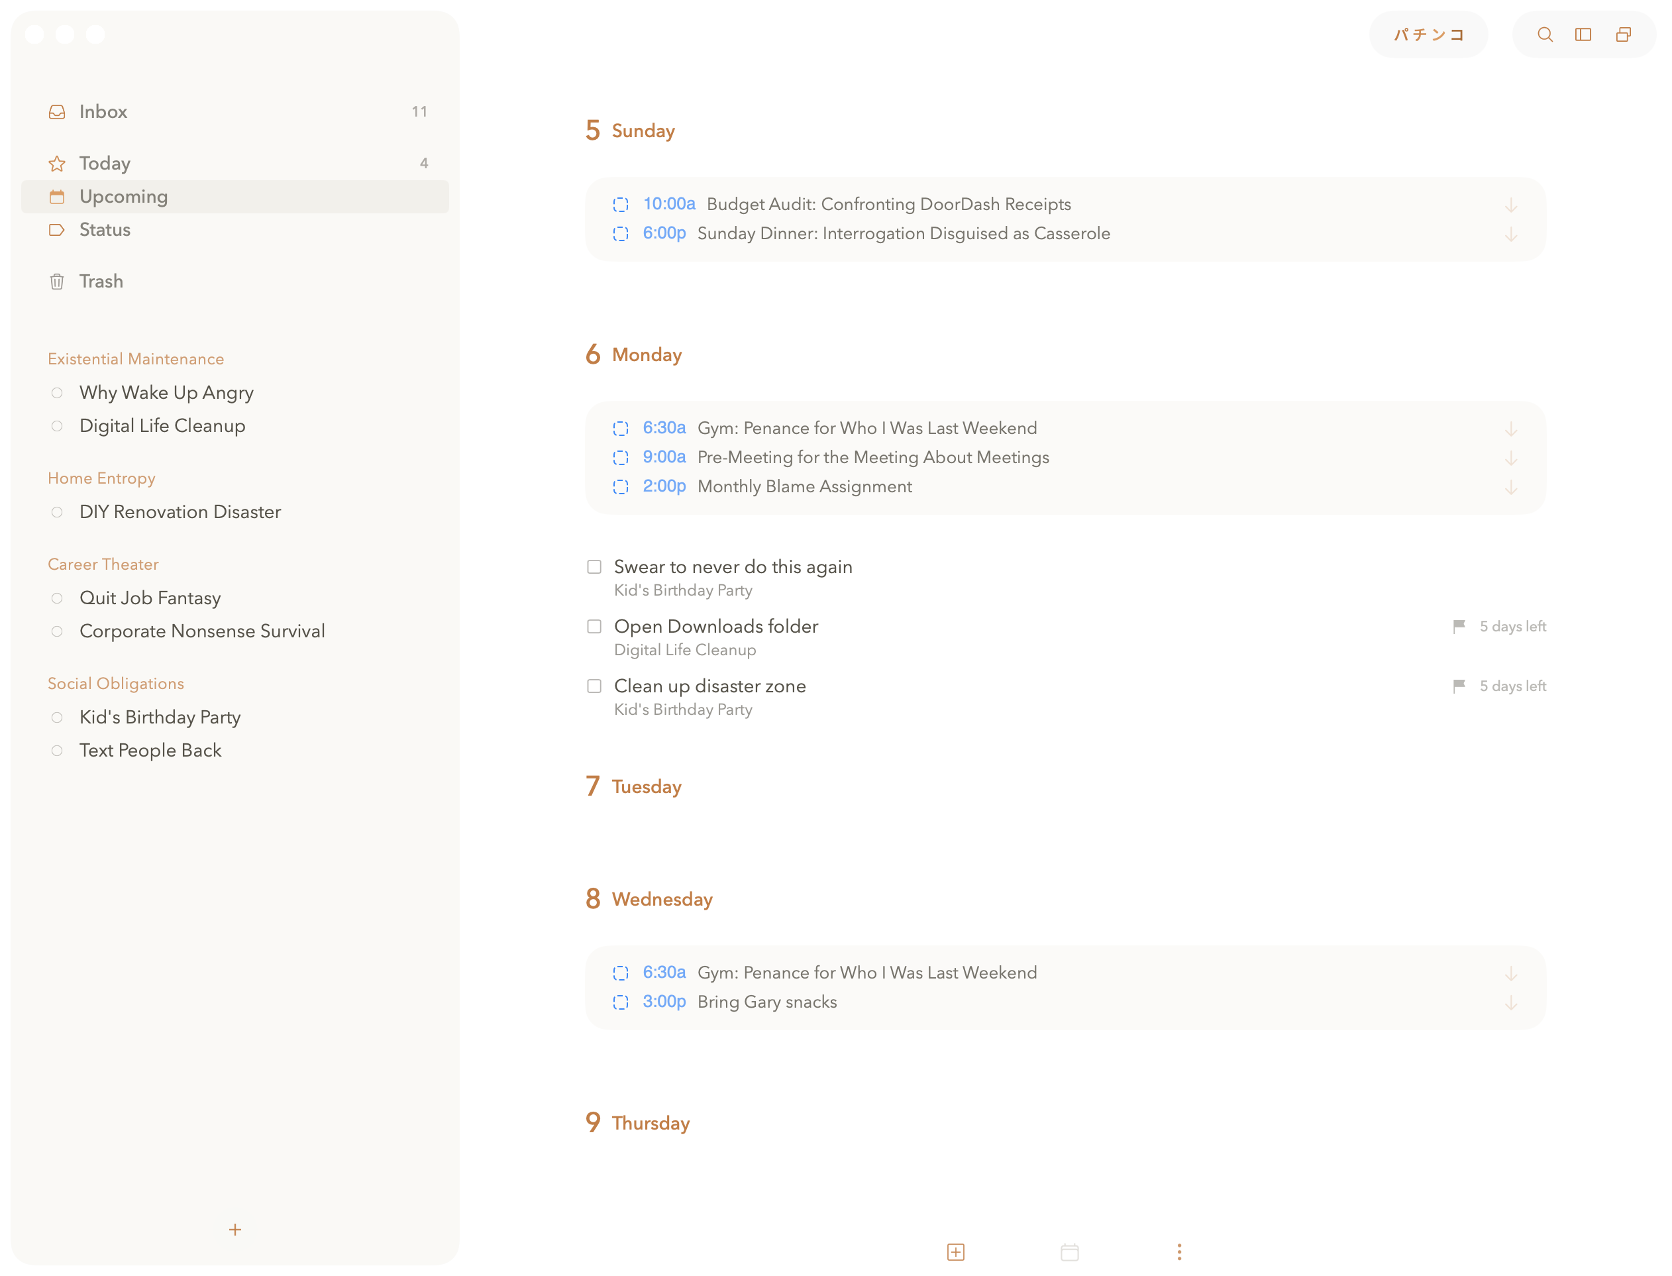Check the Open Downloads folder task

tap(594, 627)
